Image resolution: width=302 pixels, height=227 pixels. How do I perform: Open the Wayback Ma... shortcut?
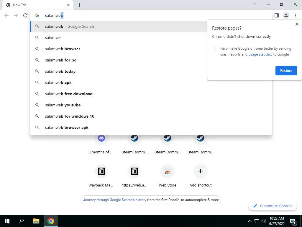click(101, 176)
